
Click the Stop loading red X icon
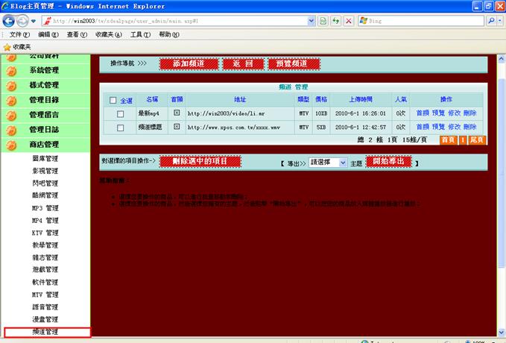click(x=350, y=21)
